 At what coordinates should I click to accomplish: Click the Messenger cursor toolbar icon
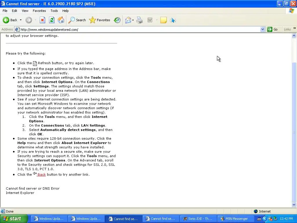pos(173,20)
